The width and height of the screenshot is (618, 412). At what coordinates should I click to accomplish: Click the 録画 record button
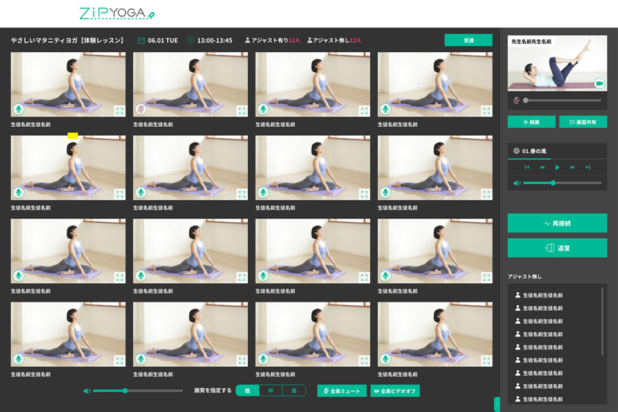(531, 122)
